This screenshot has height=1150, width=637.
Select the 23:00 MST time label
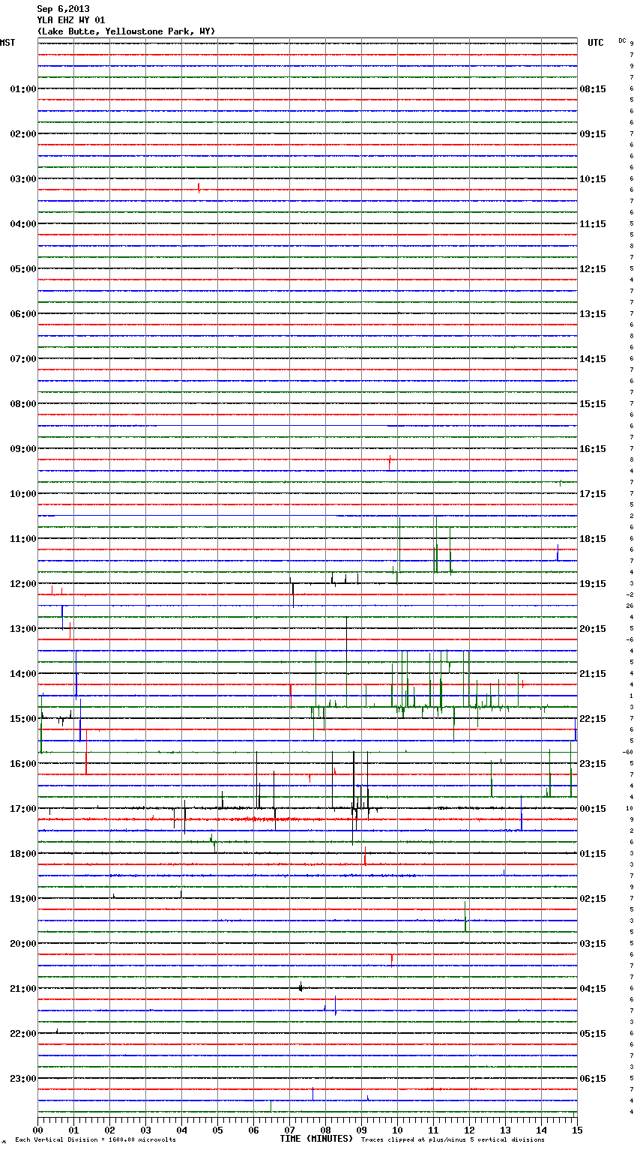point(23,1079)
